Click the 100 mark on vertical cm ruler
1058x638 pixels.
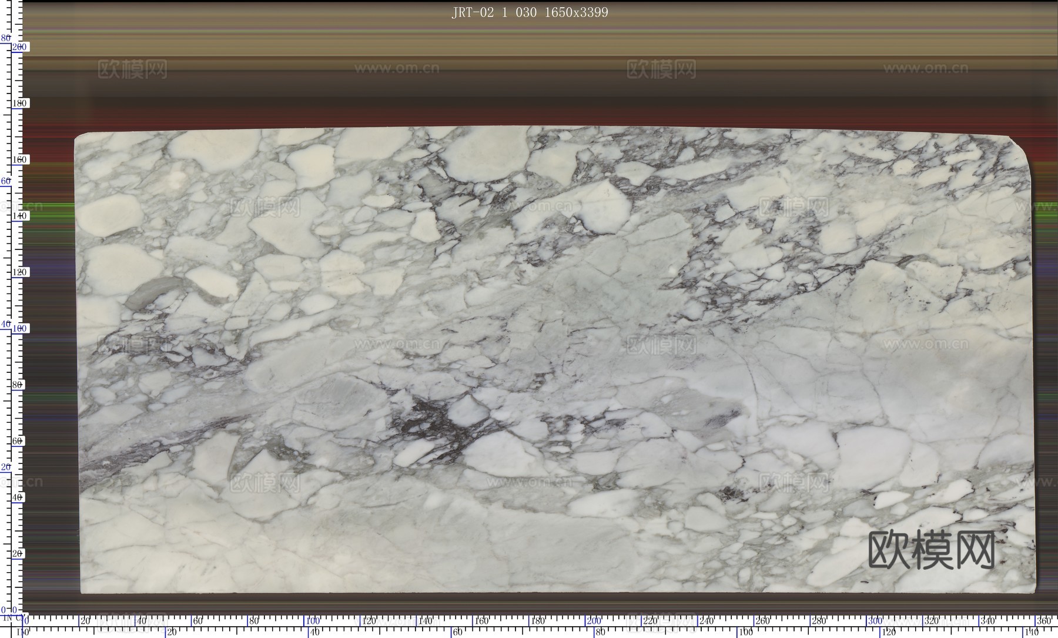(x=20, y=328)
